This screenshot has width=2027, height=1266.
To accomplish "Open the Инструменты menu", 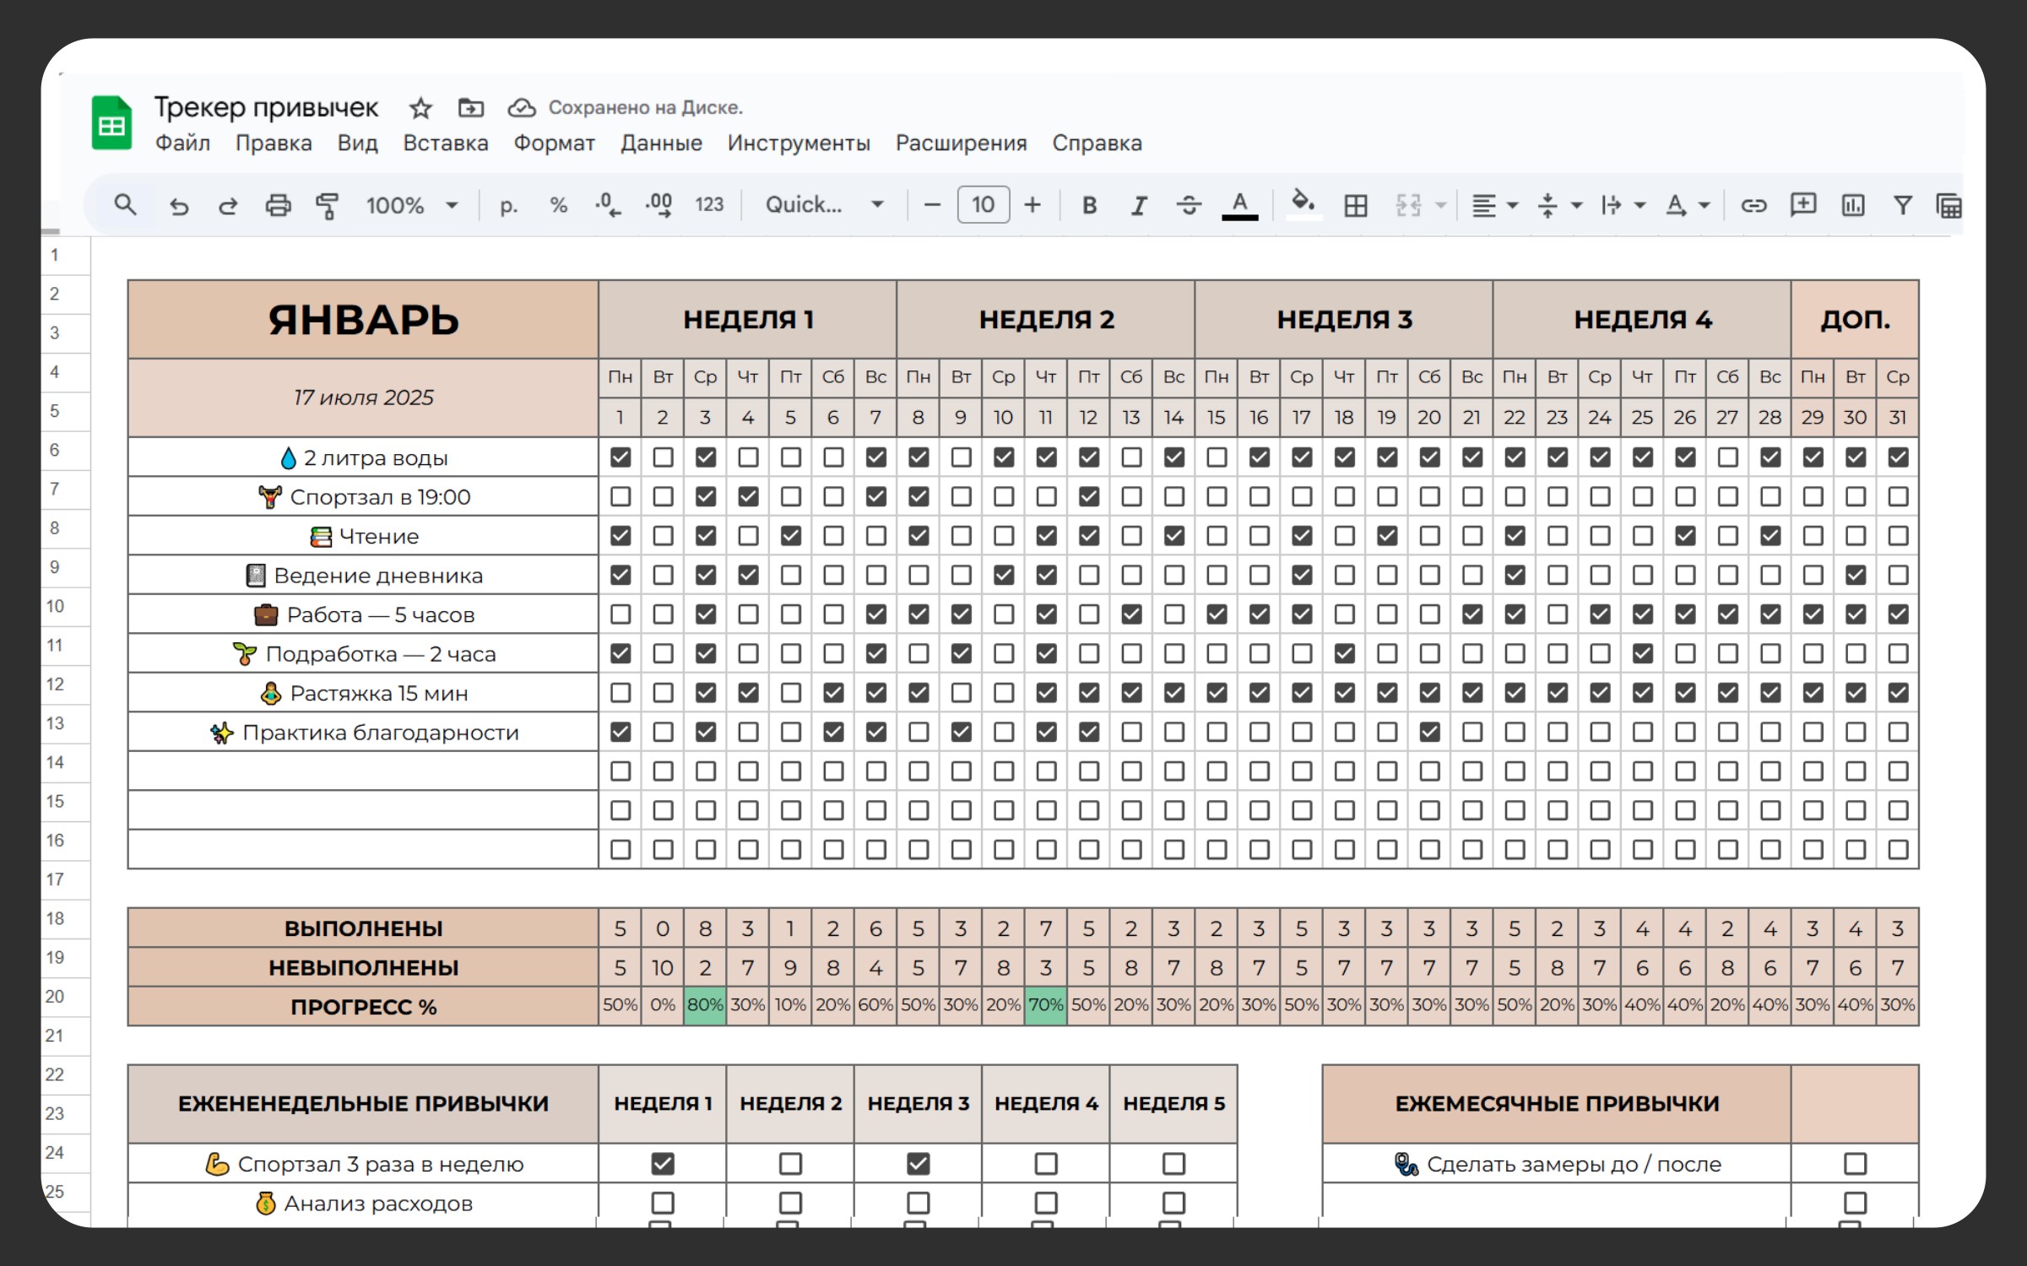I will (799, 143).
